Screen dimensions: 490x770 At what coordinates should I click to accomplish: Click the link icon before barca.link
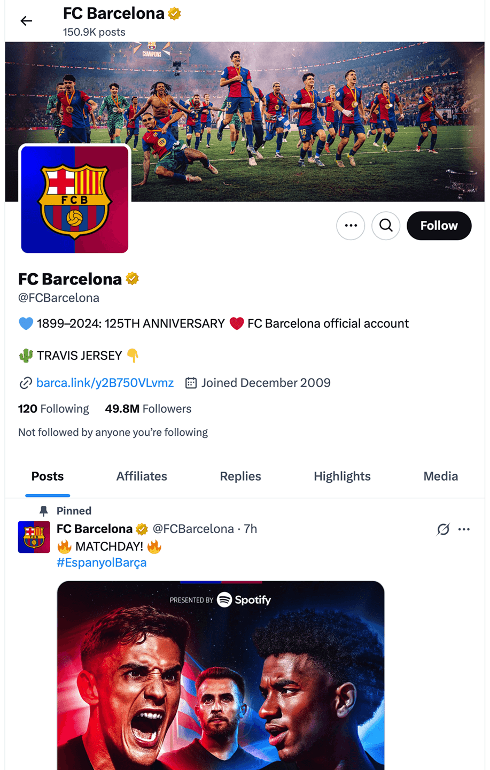pyautogui.click(x=24, y=383)
